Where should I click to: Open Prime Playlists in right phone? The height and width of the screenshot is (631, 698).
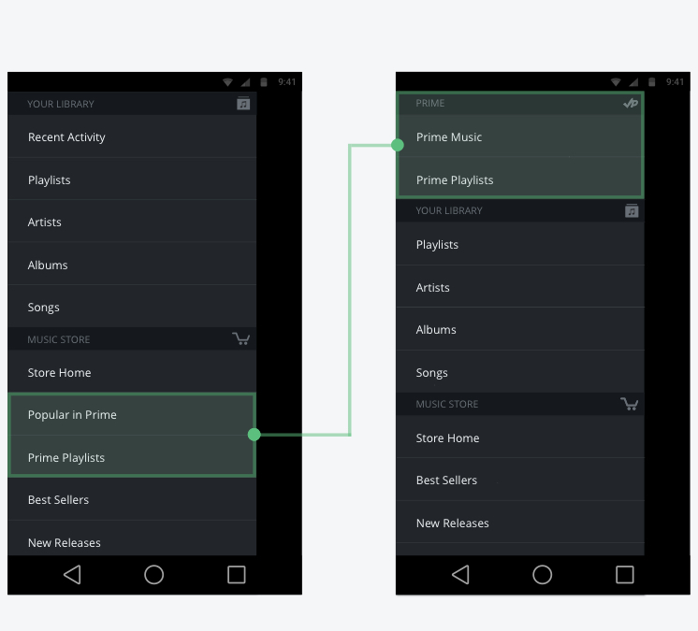point(520,179)
